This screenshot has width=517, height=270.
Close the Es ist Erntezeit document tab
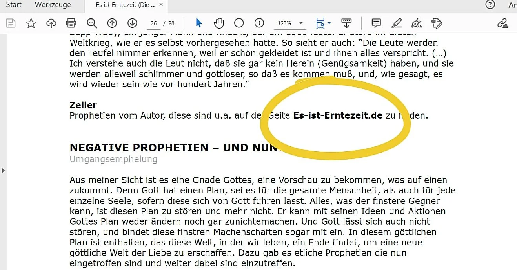click(x=161, y=5)
